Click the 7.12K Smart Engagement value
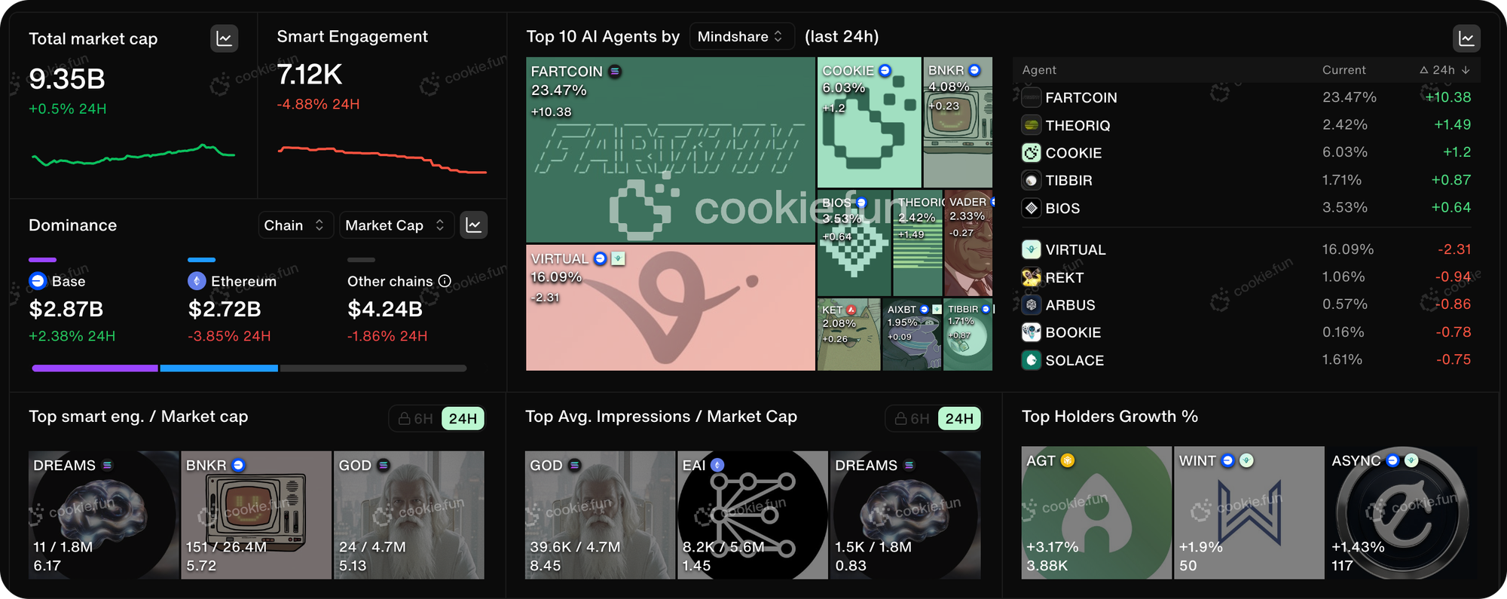1507x599 pixels. point(310,75)
